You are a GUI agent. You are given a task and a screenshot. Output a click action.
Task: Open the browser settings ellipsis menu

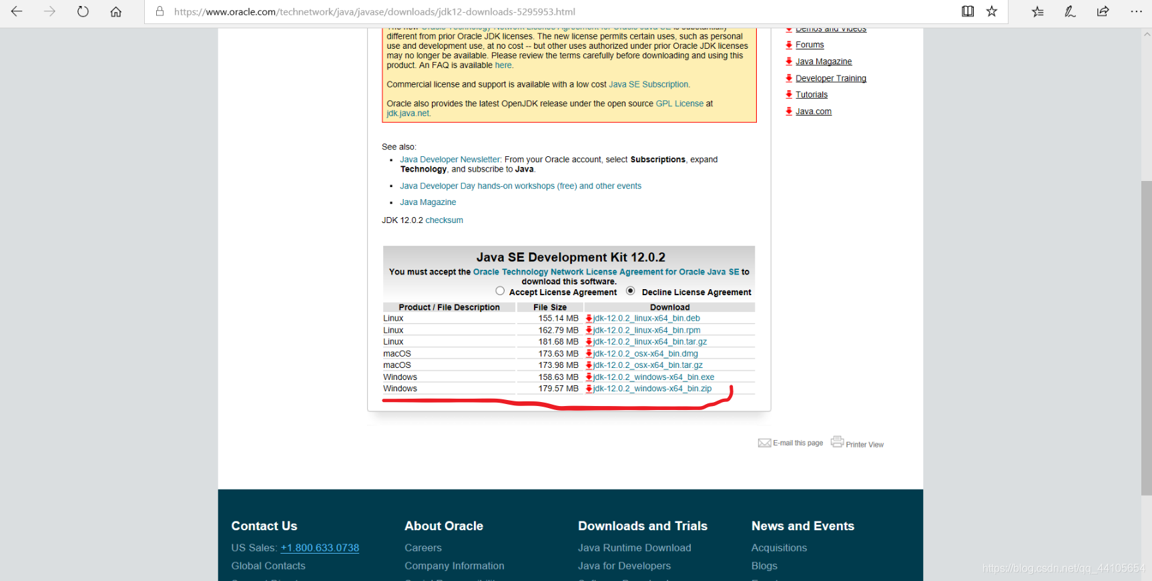[x=1136, y=11]
